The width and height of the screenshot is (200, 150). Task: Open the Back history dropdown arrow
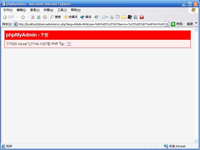coord(17,17)
